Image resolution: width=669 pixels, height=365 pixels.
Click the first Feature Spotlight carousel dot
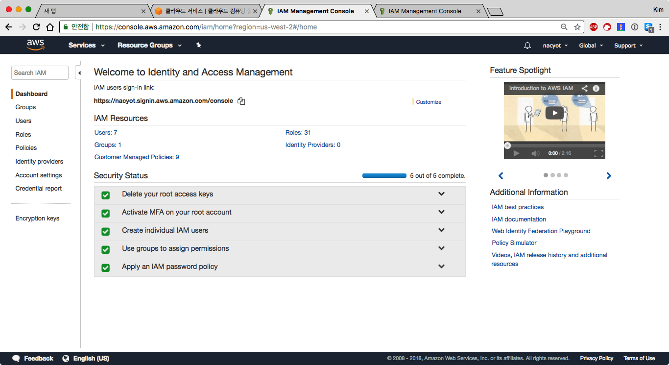(546, 175)
